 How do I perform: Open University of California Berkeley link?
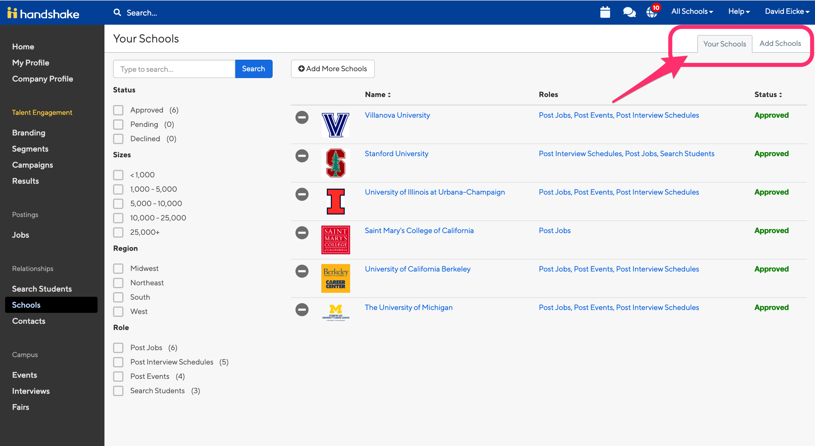pyautogui.click(x=418, y=269)
